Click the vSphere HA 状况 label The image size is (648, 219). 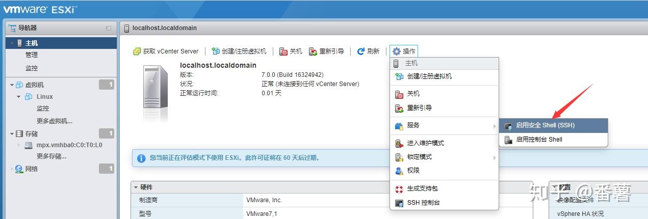[x=580, y=214]
